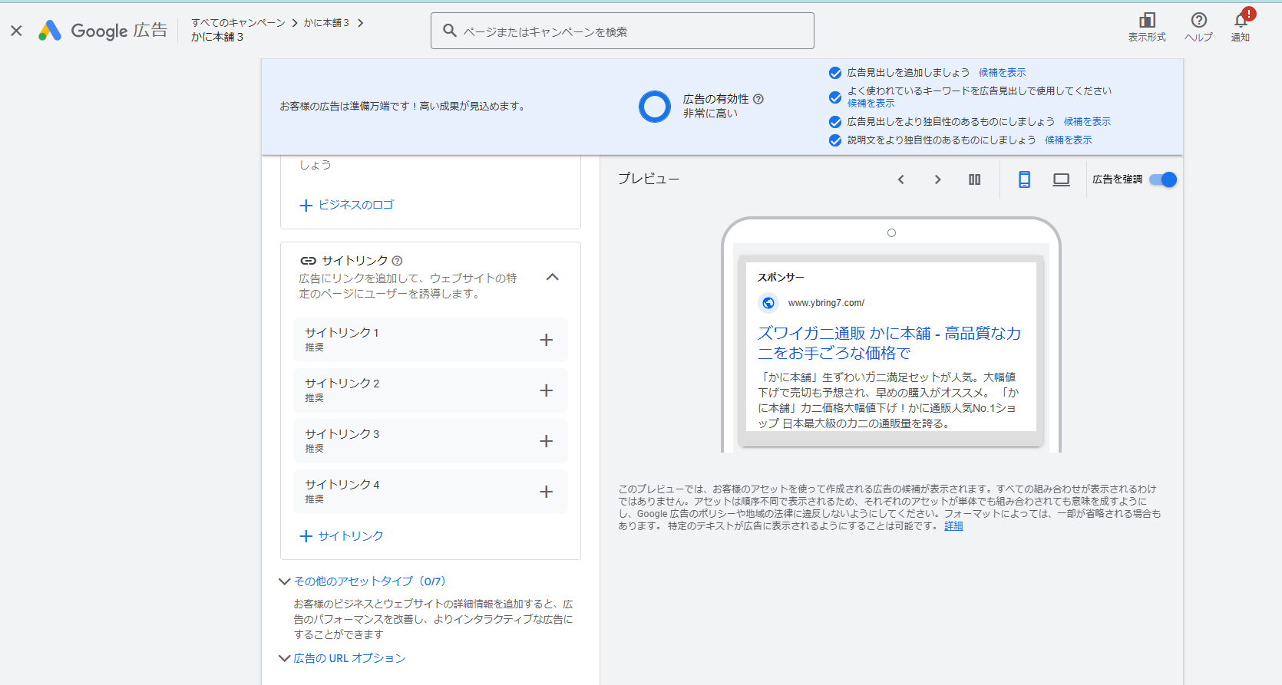Click the sitelink chain icon

coord(308,261)
